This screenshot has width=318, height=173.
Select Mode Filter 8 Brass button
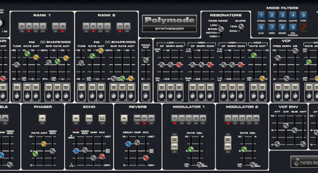pos(283,28)
